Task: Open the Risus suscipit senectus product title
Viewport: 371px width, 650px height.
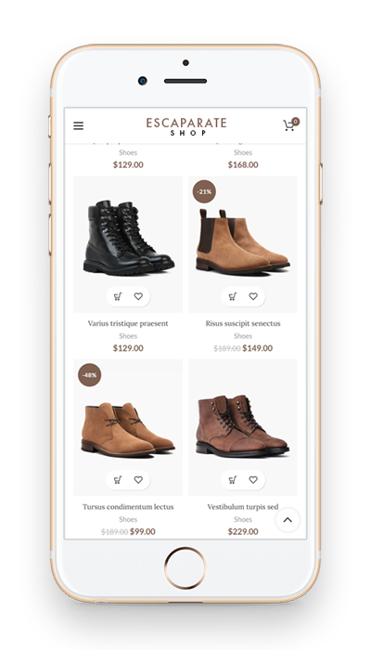Action: click(243, 323)
